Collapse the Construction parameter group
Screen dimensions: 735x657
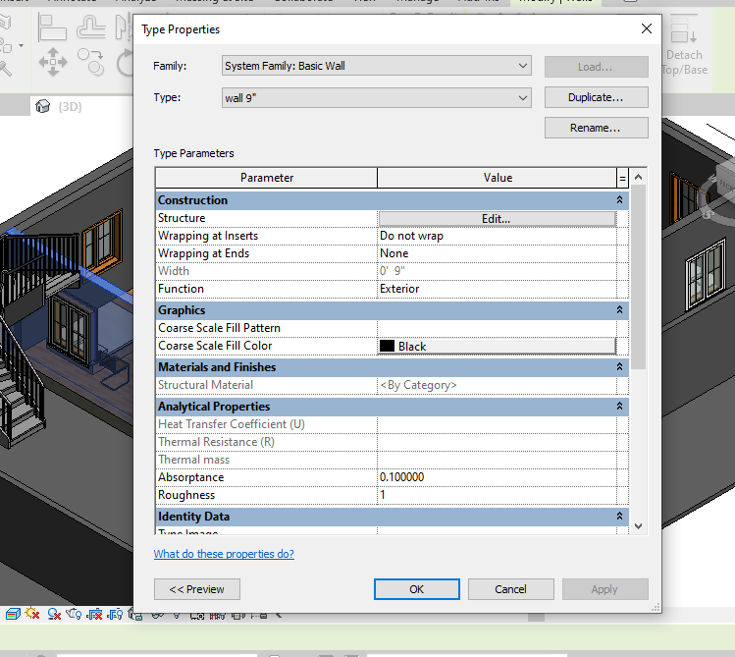619,199
